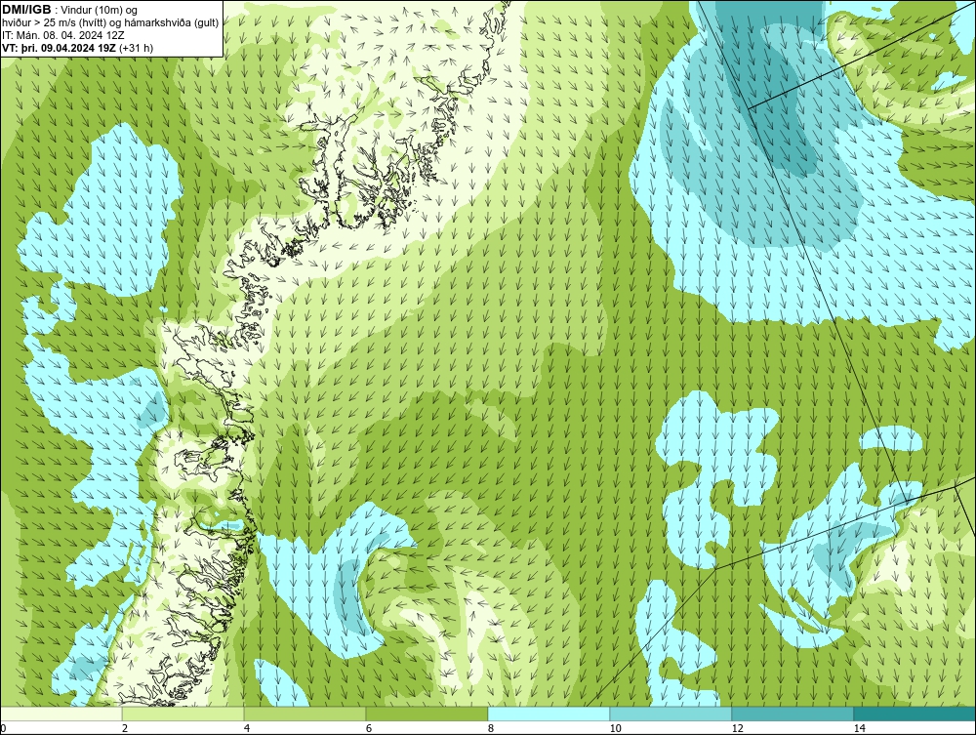Click the legend value '14'
The image size is (976, 735).
point(860,728)
